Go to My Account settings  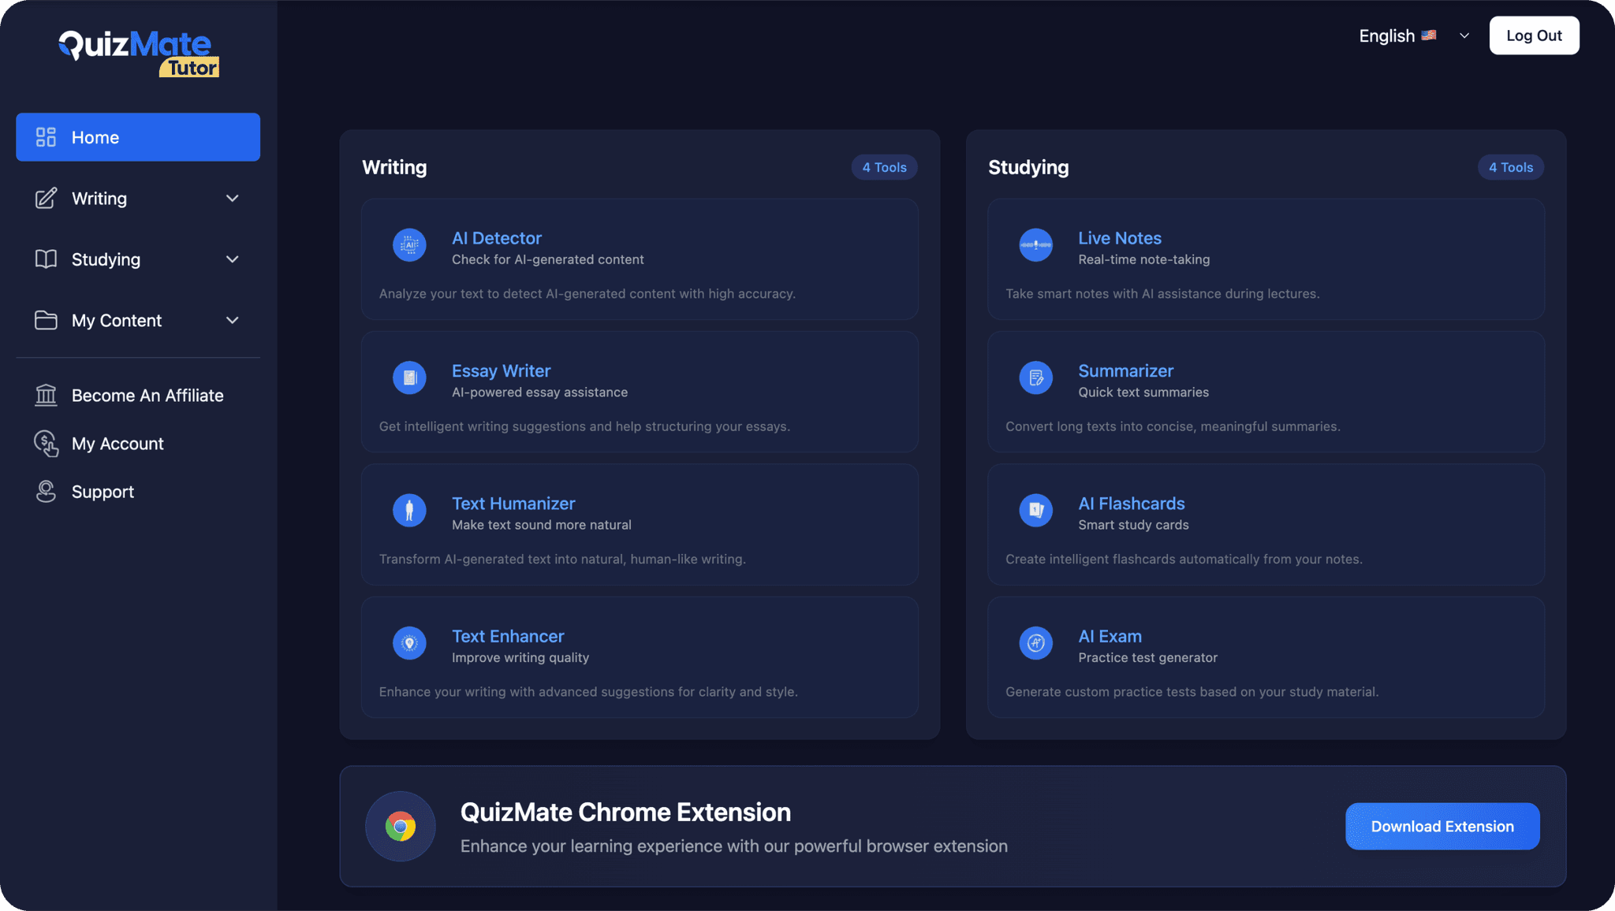[x=117, y=443]
